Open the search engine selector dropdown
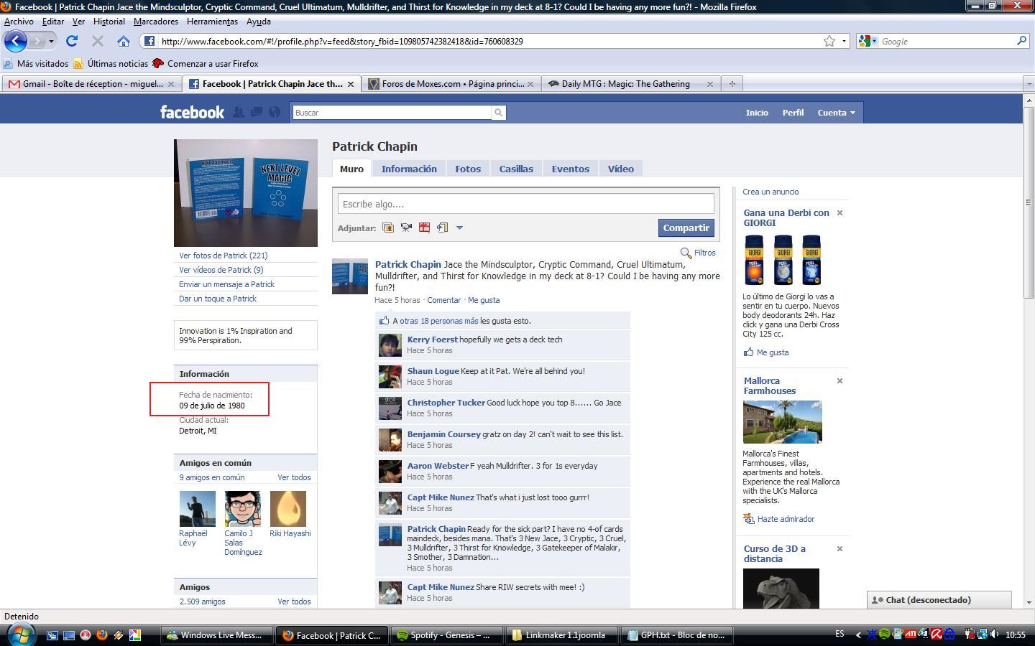 click(x=875, y=41)
